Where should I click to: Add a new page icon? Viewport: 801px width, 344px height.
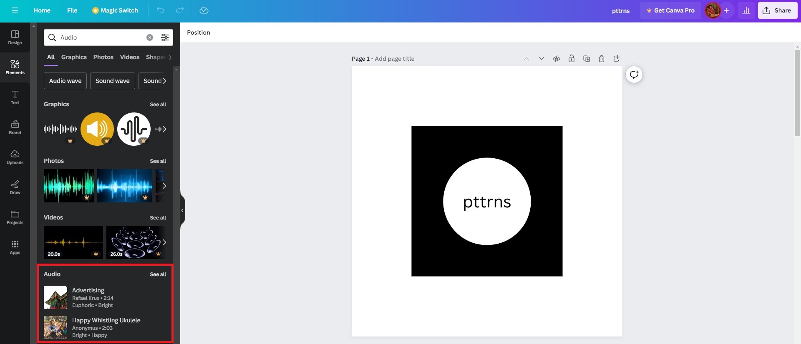coord(617,59)
